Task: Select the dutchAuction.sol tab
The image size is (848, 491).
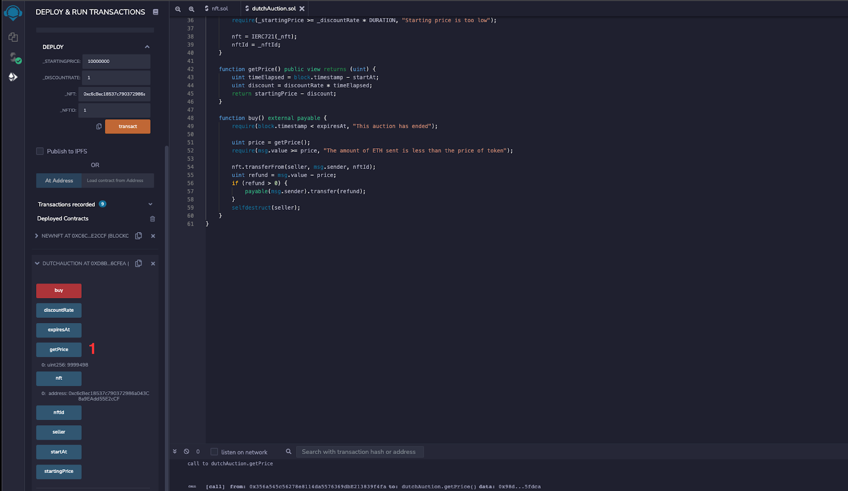Action: coord(273,8)
